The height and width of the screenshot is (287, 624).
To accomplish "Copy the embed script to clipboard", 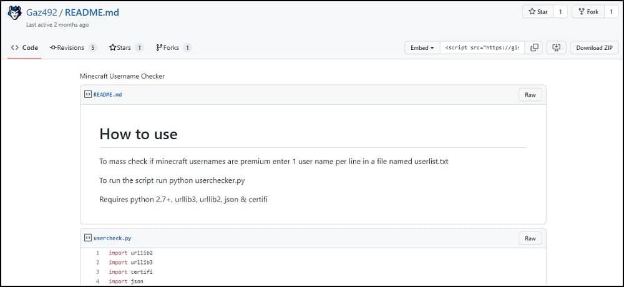I will click(x=534, y=48).
